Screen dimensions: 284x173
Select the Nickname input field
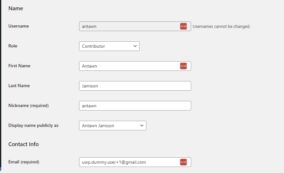point(135,106)
